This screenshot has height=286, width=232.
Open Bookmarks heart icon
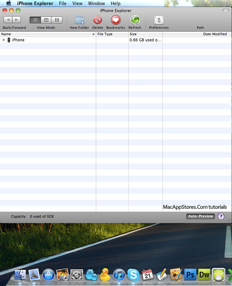(116, 20)
